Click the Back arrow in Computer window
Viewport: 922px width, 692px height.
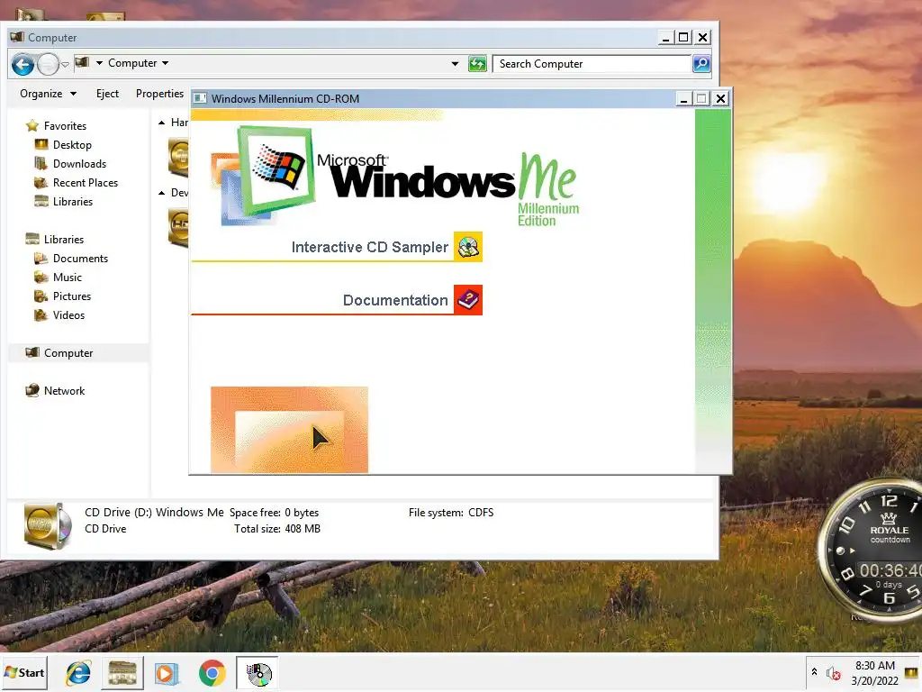click(23, 64)
